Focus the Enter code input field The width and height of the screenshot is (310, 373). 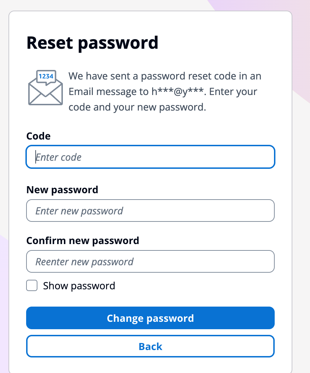click(150, 157)
